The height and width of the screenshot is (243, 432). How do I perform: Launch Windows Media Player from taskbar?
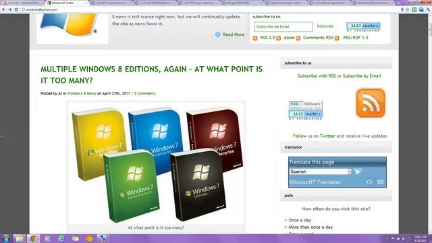tap(47, 238)
